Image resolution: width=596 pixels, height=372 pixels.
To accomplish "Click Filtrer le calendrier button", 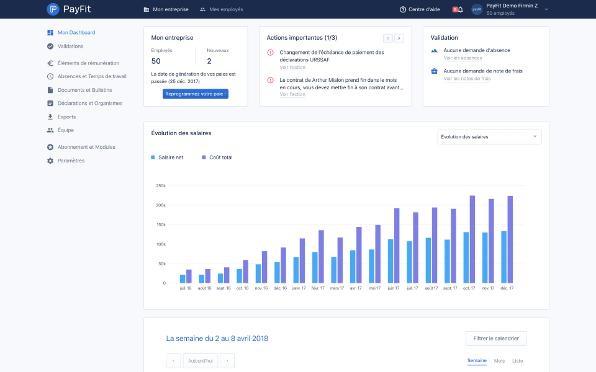I will tap(496, 339).
